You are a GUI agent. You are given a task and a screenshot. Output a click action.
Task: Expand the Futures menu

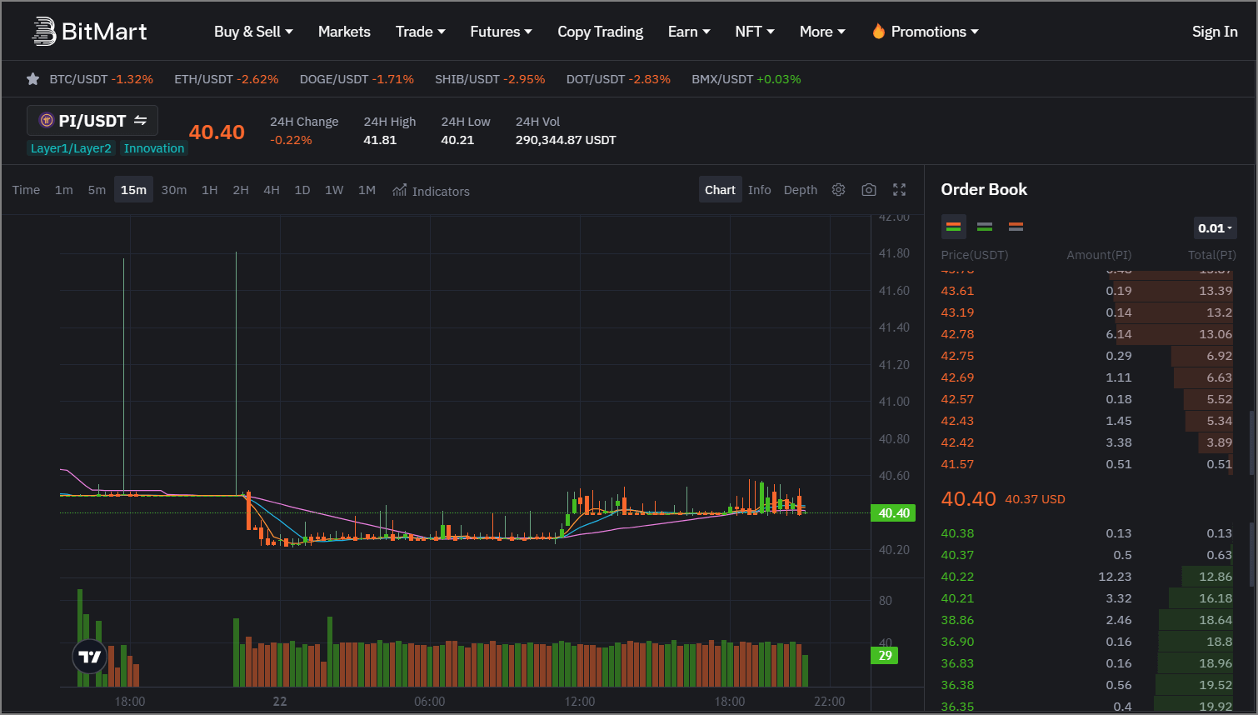501,32
